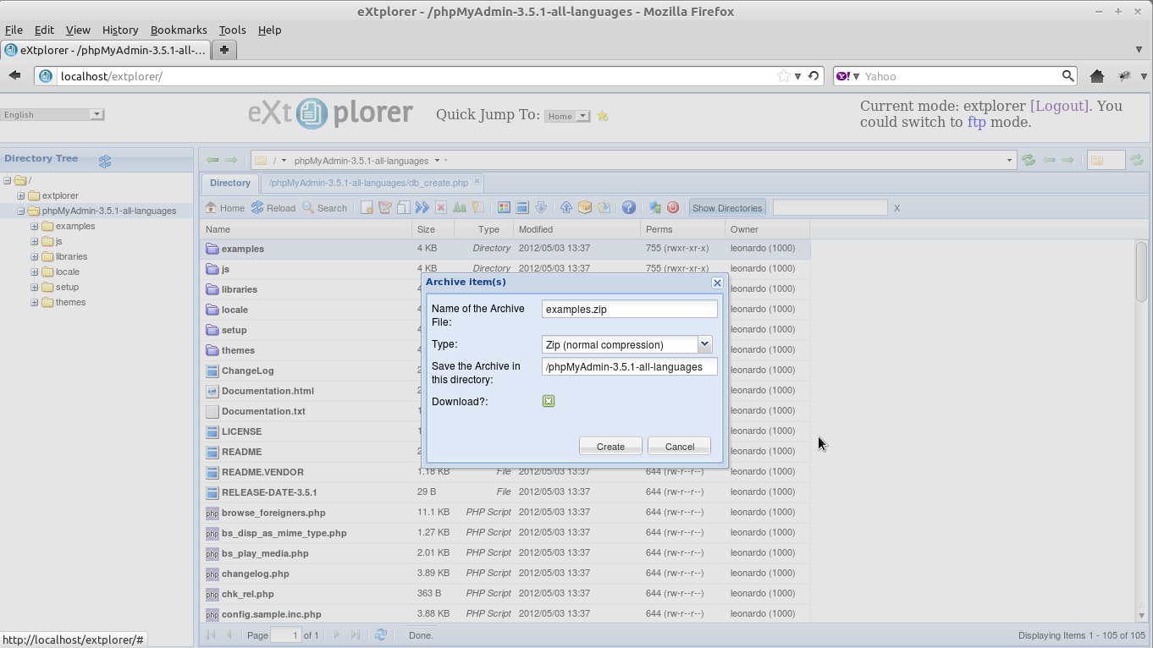Expand the extplorer tree folder
Image resolution: width=1153 pixels, height=648 pixels.
coord(21,195)
